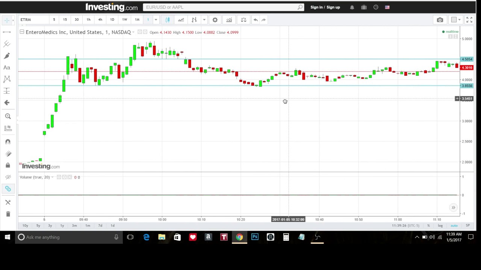Screen dimensions: 481x270
Task: Toggle percentage scale mode
Action: tap(428, 225)
